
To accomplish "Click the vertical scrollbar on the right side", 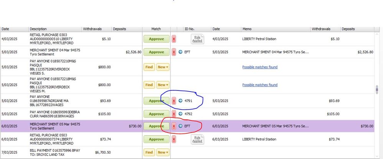I will pos(377,89).
